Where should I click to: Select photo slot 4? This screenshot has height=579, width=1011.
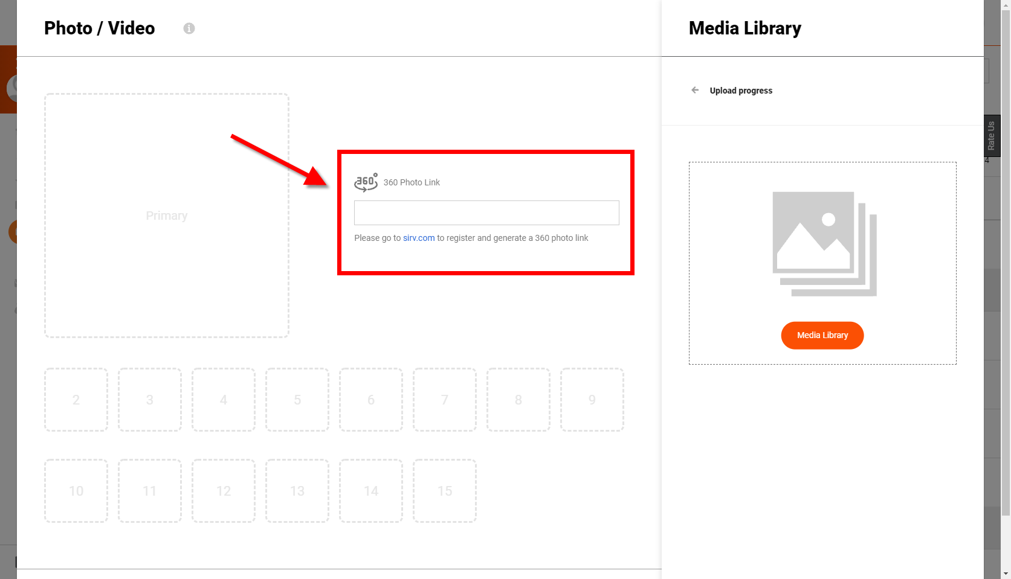tap(224, 400)
